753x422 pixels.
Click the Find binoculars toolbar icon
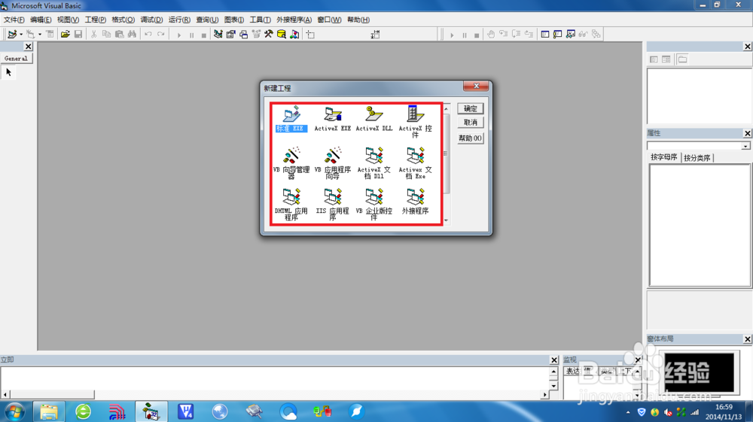pos(132,34)
